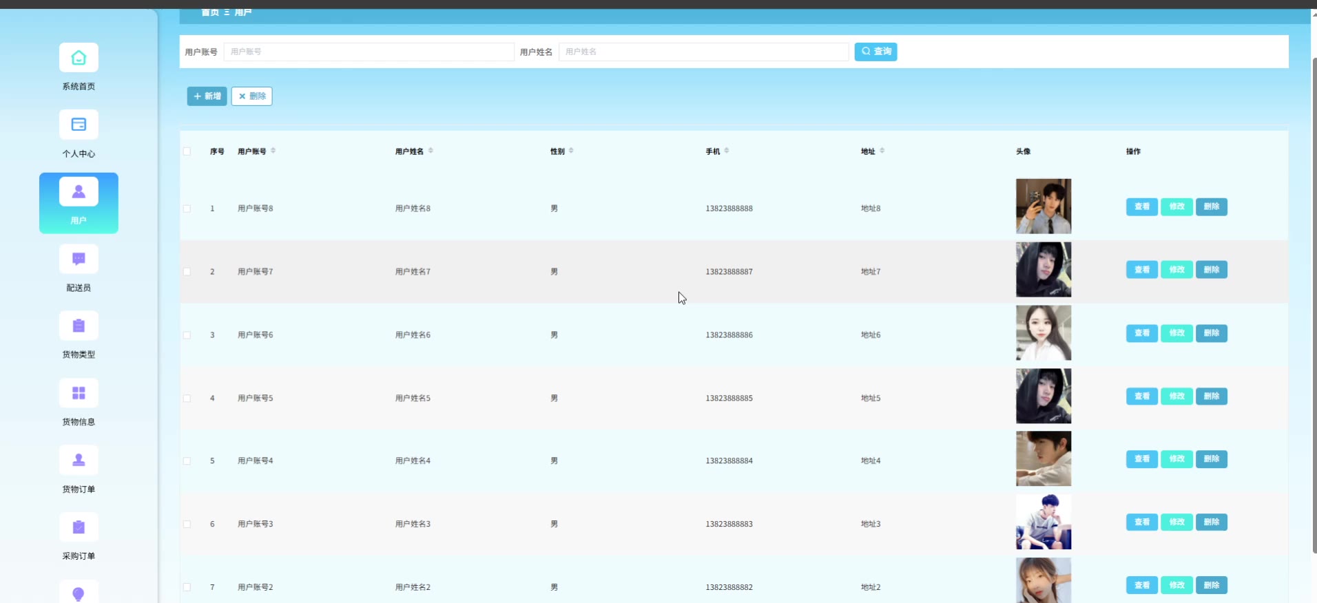Navigate to 货物信息 in the sidebar
1317x603 pixels.
79,403
